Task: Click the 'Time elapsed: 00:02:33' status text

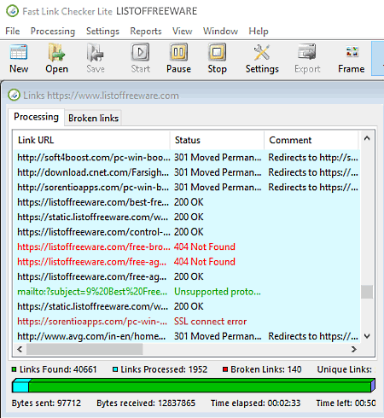Action: (256, 403)
